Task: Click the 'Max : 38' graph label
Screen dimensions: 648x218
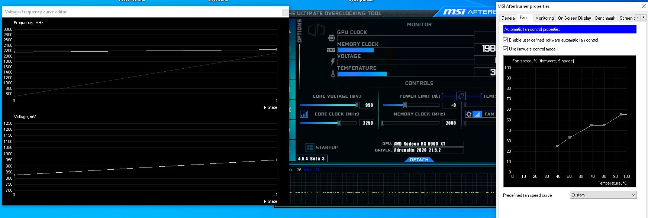Action: pyautogui.click(x=312, y=170)
